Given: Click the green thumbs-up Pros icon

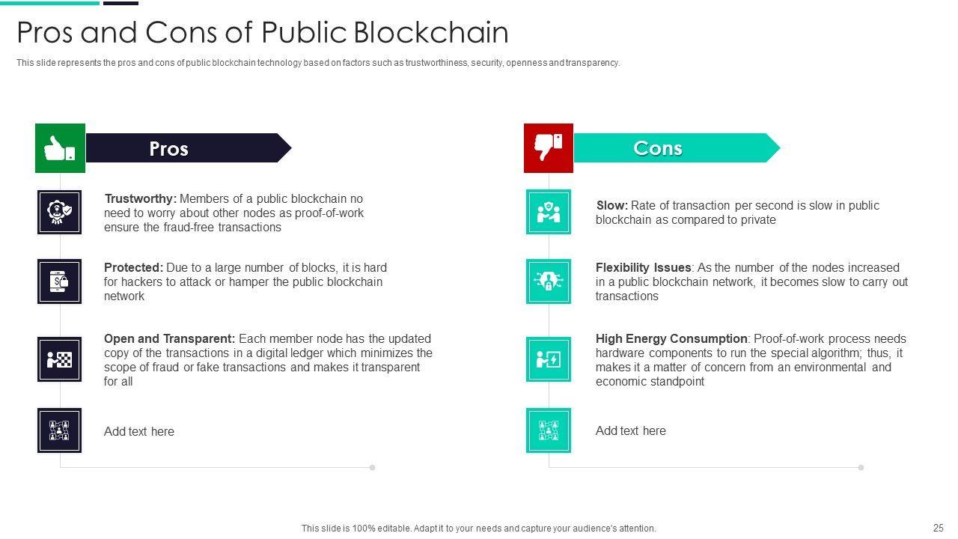Looking at the screenshot, I should pyautogui.click(x=60, y=148).
